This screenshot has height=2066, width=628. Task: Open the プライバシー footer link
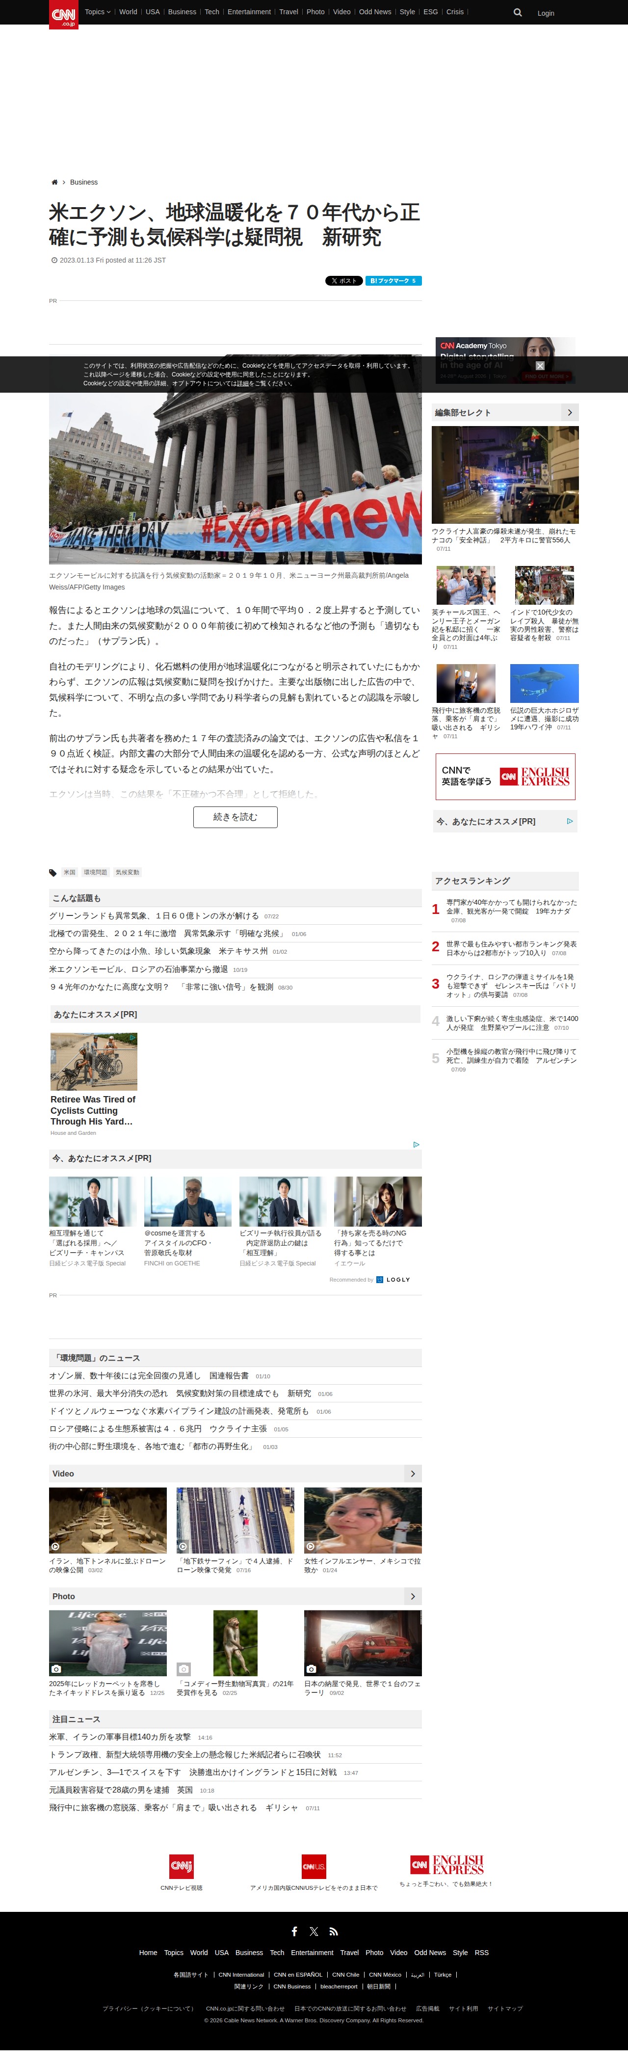coord(148,2009)
